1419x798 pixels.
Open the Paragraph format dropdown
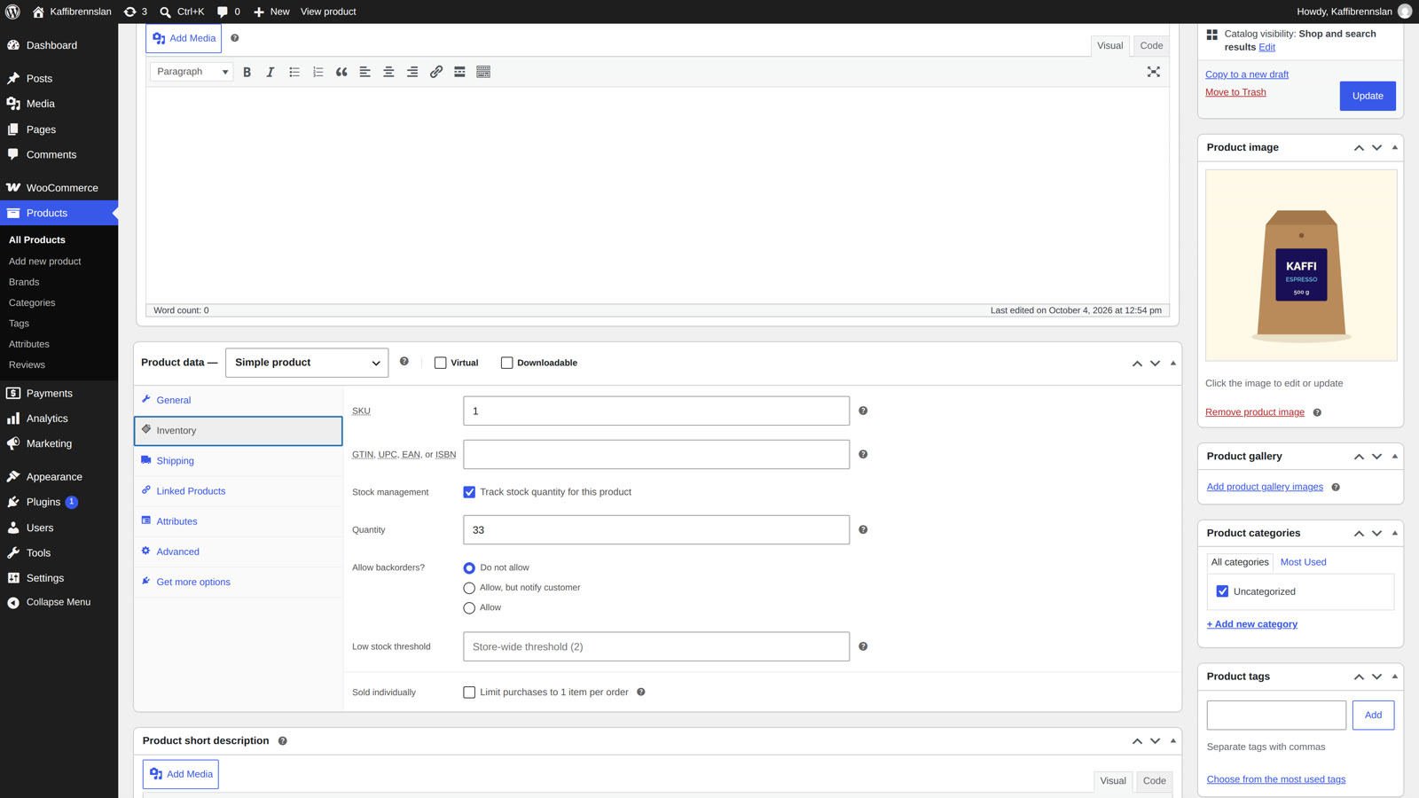[192, 72]
